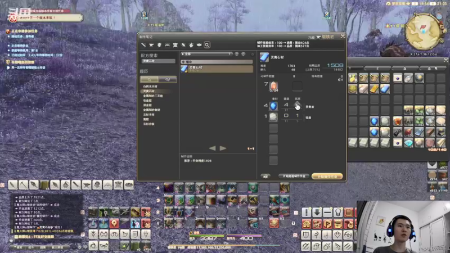Select the Culinarian pan icon in crafting log
This screenshot has width=450, height=253.
pyautogui.click(x=199, y=45)
